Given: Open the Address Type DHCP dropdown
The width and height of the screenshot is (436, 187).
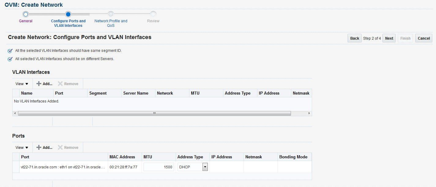Looking at the screenshot, I should [x=205, y=167].
